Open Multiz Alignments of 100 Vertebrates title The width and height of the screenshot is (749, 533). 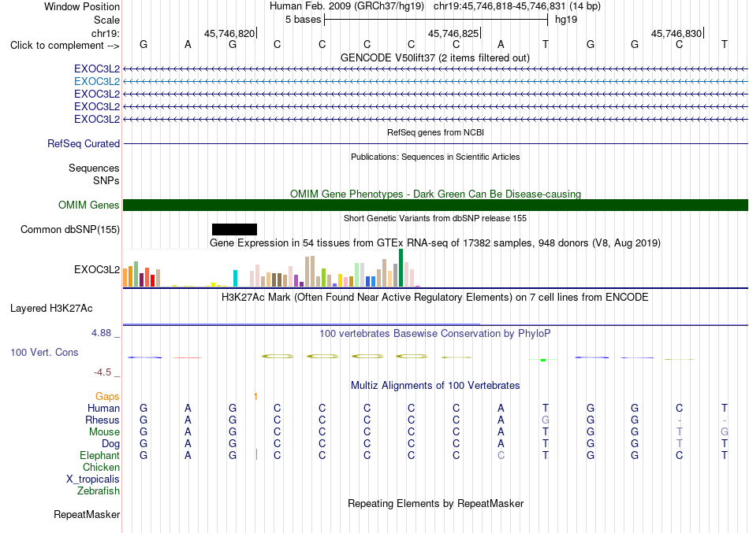click(x=435, y=385)
